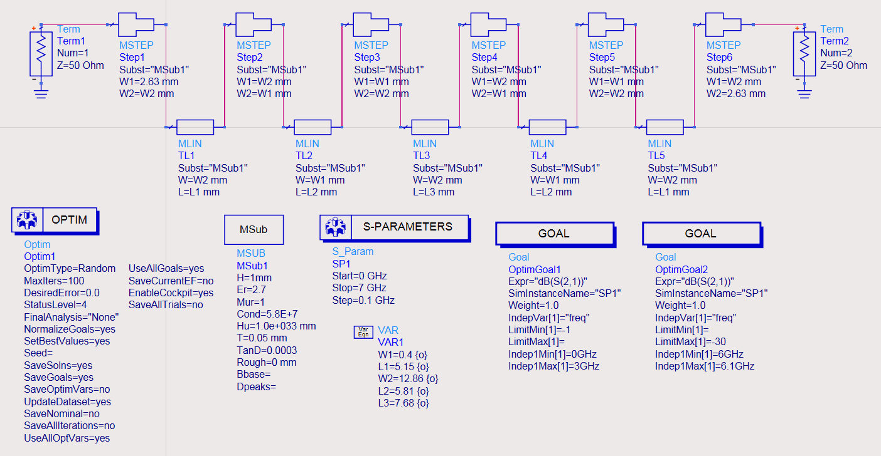Click the Start=0 GHz parameter
881x456 pixels.
tap(360, 276)
